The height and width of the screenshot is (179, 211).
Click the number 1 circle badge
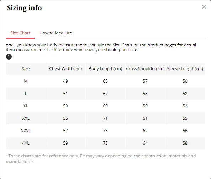(x=9, y=57)
